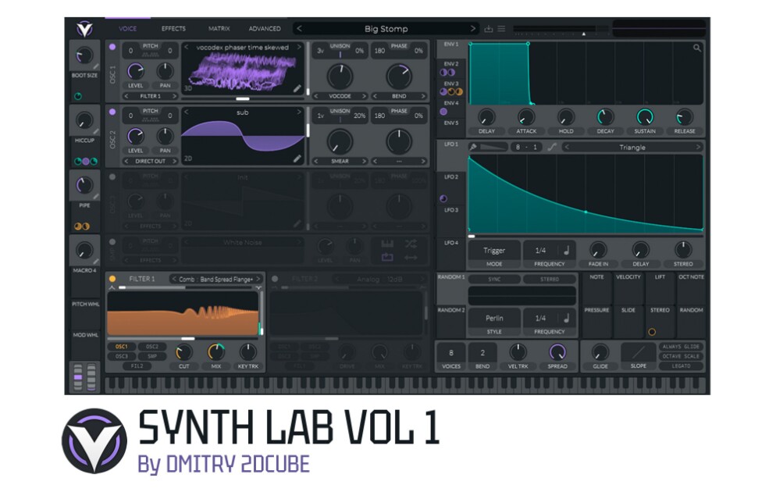Click the Vital logo in the synth header
Image resolution: width=776 pixels, height=492 pixels.
pos(84,29)
